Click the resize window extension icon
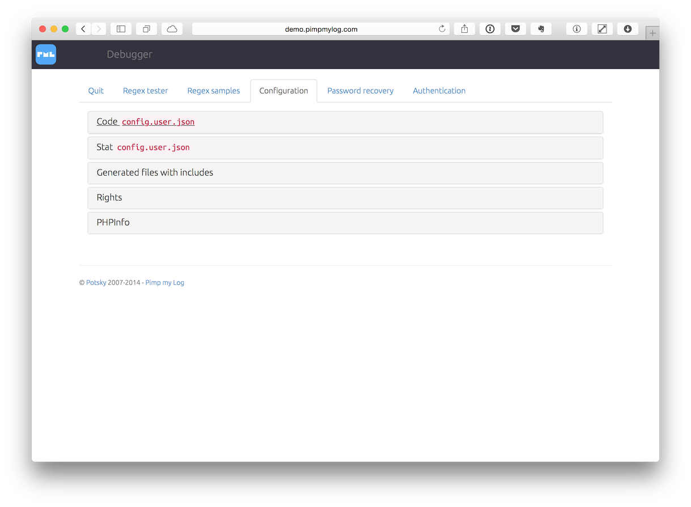This screenshot has height=507, width=691. click(602, 29)
